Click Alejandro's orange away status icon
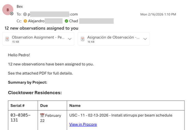 tap(25, 21)
